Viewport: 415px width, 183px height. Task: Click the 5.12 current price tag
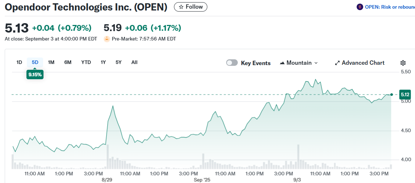[x=405, y=94]
